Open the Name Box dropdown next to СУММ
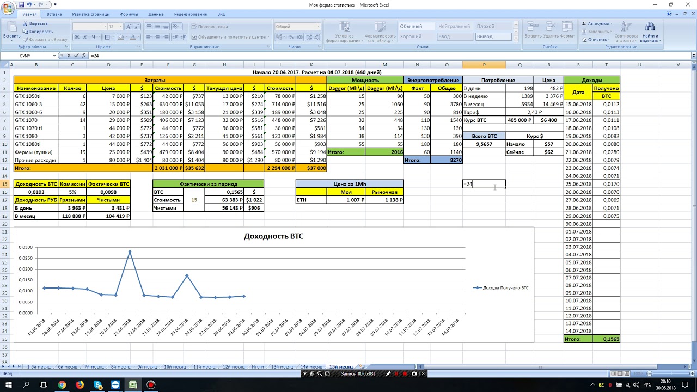The width and height of the screenshot is (697, 392). tap(54, 56)
